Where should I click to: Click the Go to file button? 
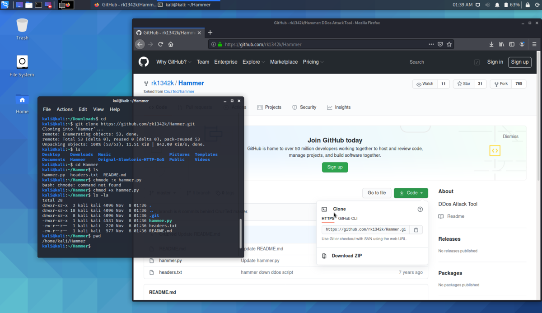pyautogui.click(x=377, y=193)
